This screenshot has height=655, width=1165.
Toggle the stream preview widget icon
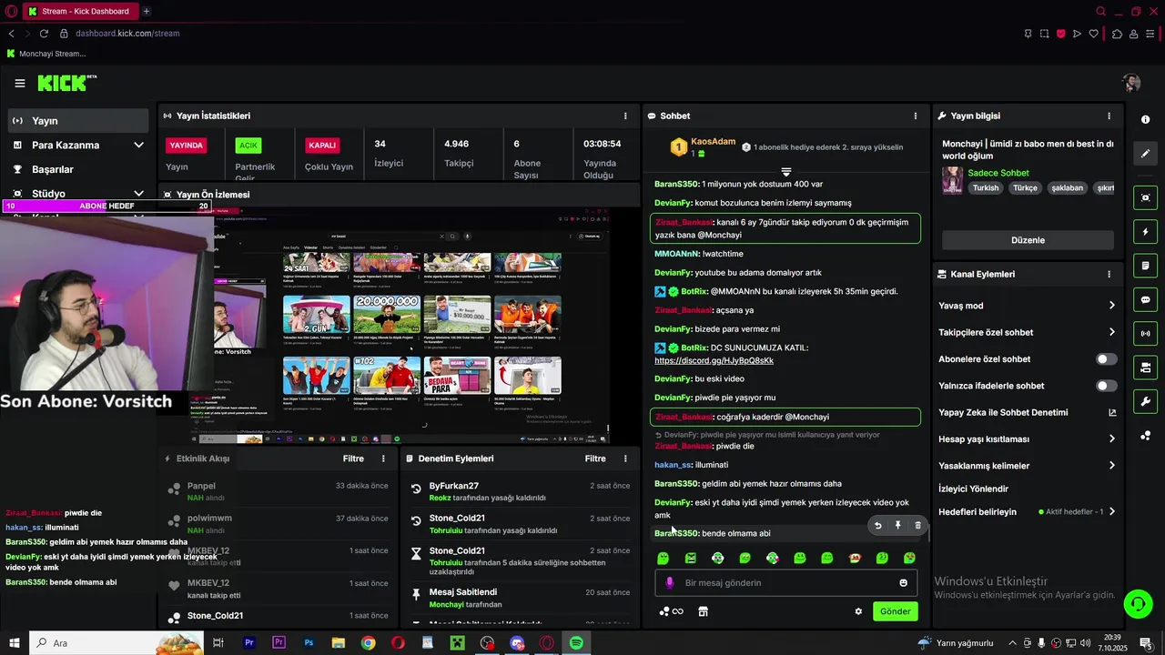tap(1146, 197)
